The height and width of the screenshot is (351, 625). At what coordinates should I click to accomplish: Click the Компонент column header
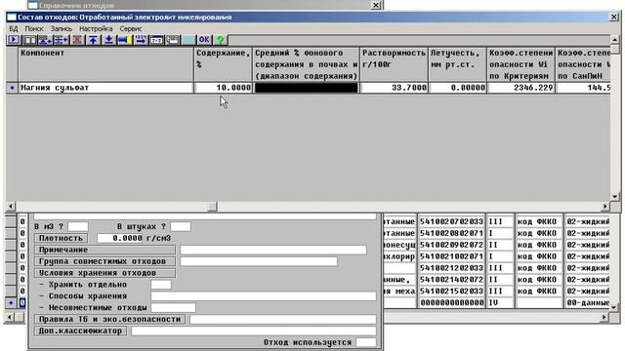pos(105,64)
